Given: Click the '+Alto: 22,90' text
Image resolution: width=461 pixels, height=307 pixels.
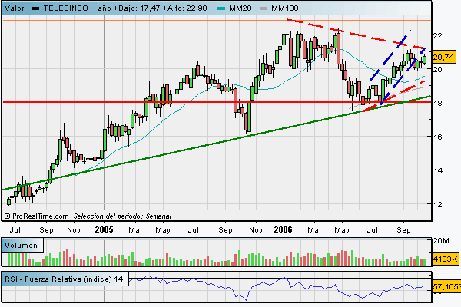Looking at the screenshot, I should click(185, 8).
